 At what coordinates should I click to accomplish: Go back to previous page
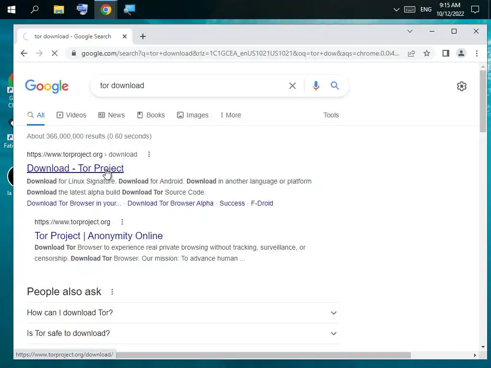click(24, 54)
